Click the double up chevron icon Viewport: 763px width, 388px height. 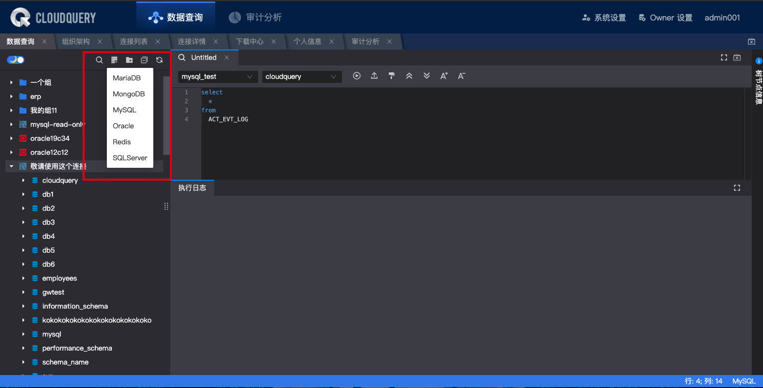409,76
